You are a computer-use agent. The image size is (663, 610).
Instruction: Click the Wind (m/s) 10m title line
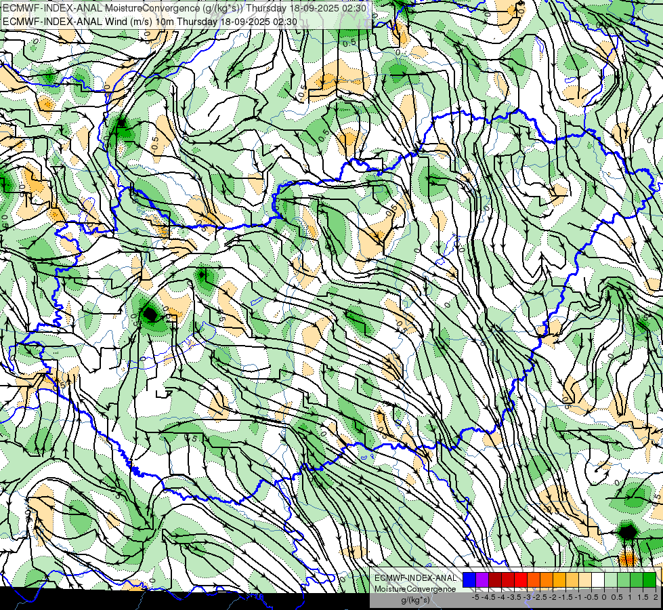point(150,22)
